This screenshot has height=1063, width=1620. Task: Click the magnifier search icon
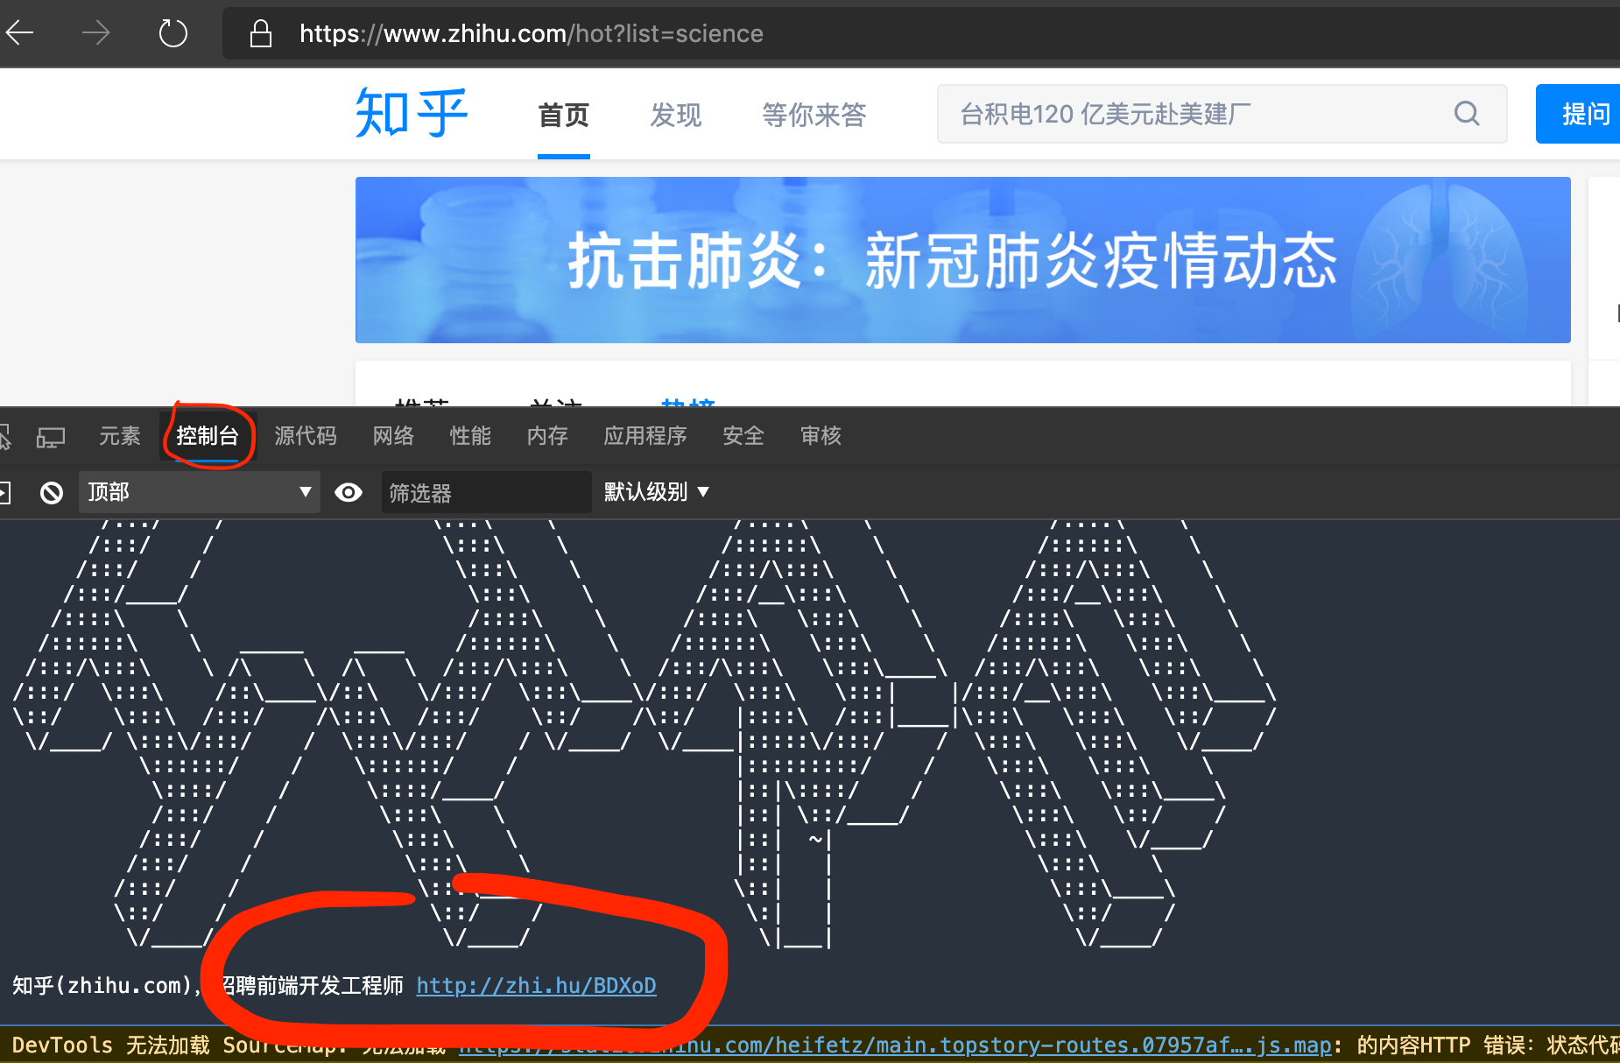1467,114
